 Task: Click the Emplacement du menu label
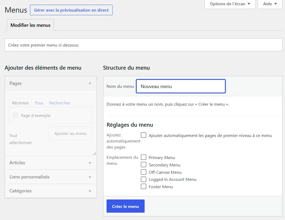point(122,160)
